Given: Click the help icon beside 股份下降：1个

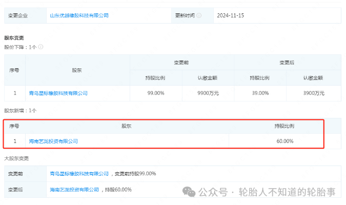Looking at the screenshot, I should pos(40,47).
